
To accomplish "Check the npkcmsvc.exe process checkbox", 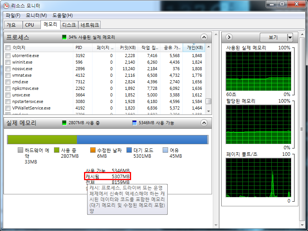I will tap(8, 88).
